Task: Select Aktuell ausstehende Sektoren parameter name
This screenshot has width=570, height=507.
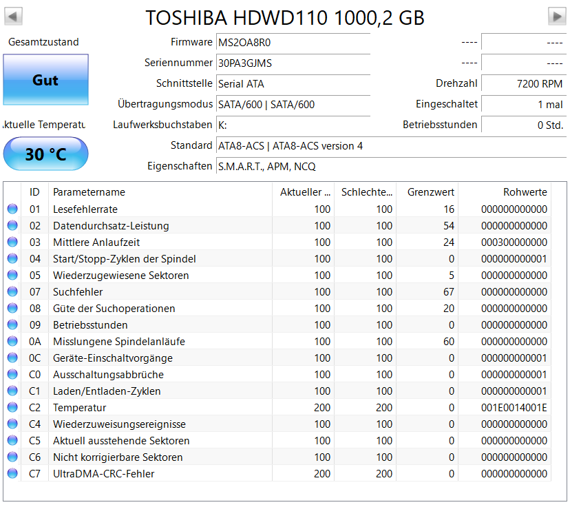Action: click(121, 441)
